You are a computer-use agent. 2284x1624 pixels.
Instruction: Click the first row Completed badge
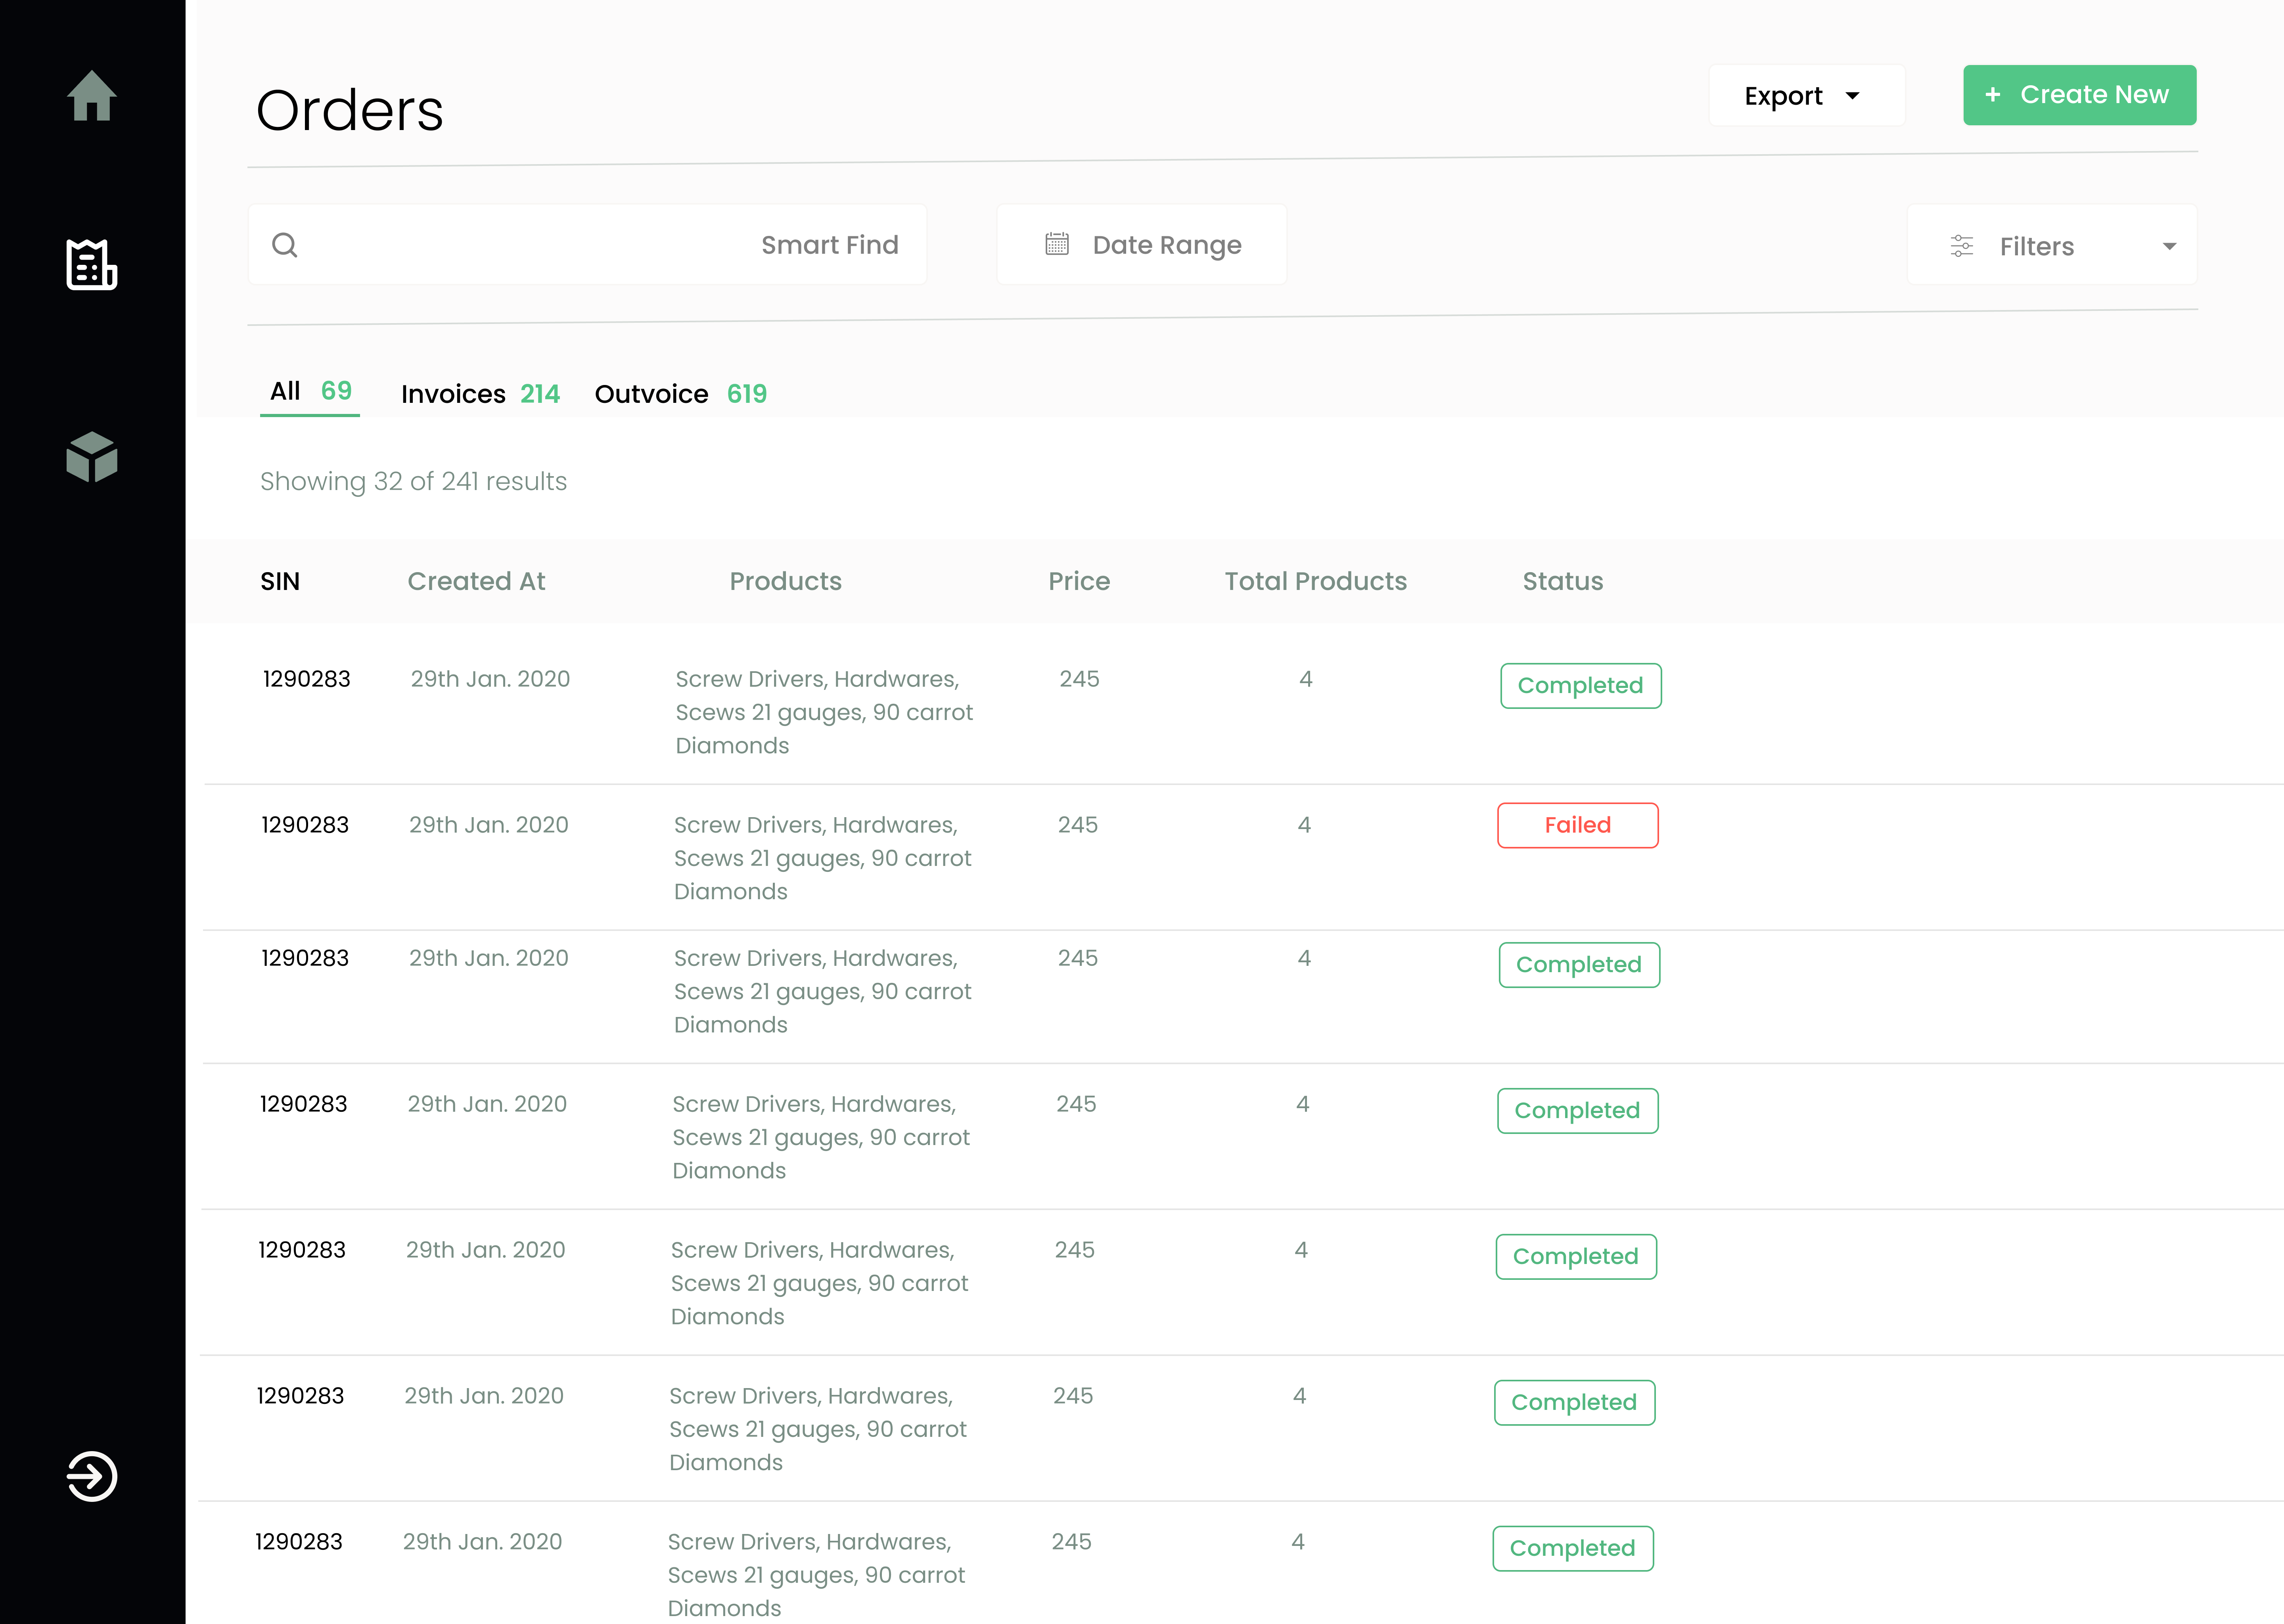[x=1580, y=686]
